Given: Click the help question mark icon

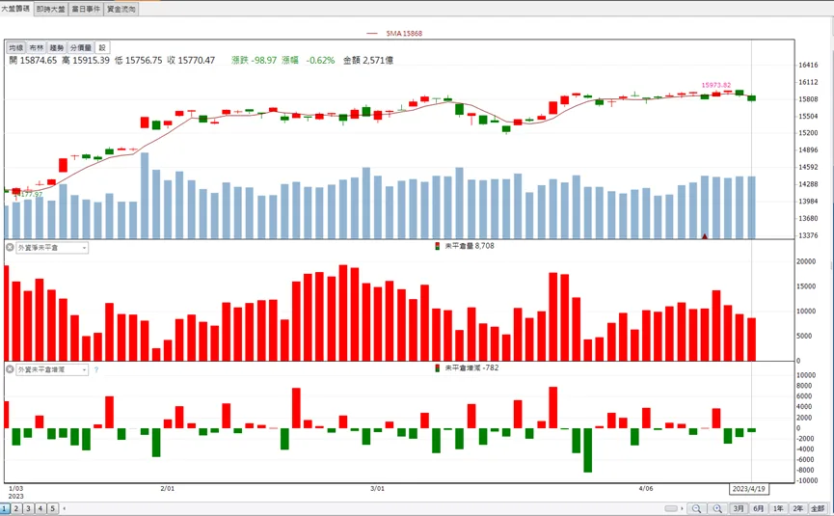Looking at the screenshot, I should pos(96,369).
